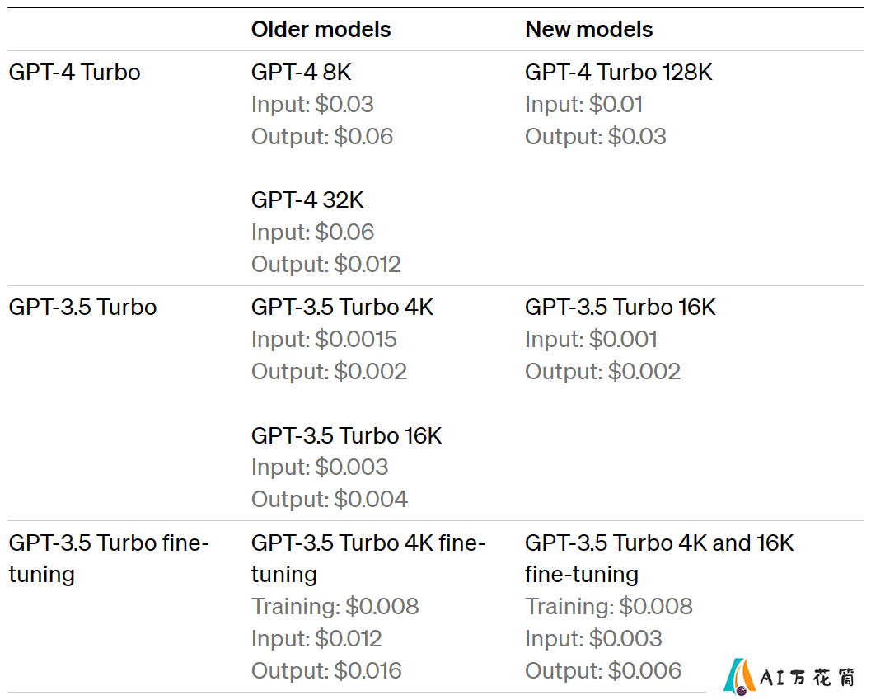Click GPT-3.5 Turbo 4K and 16K fine-tuning
Screen dimensions: 871x700
[659, 559]
